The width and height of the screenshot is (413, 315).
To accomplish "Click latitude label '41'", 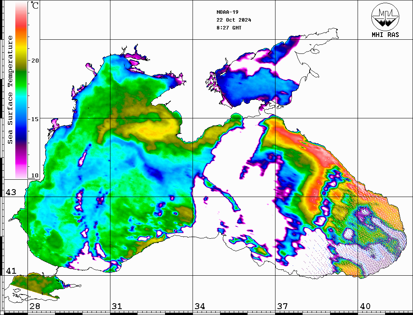I will pyautogui.click(x=11, y=271).
